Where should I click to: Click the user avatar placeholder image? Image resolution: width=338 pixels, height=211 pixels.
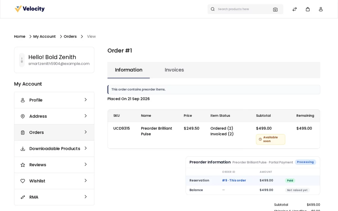tap(22, 60)
